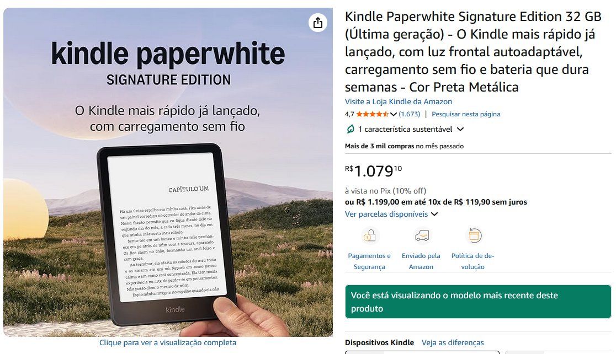Click the green leaf sustainability icon
This screenshot has height=354, width=616.
click(x=349, y=129)
